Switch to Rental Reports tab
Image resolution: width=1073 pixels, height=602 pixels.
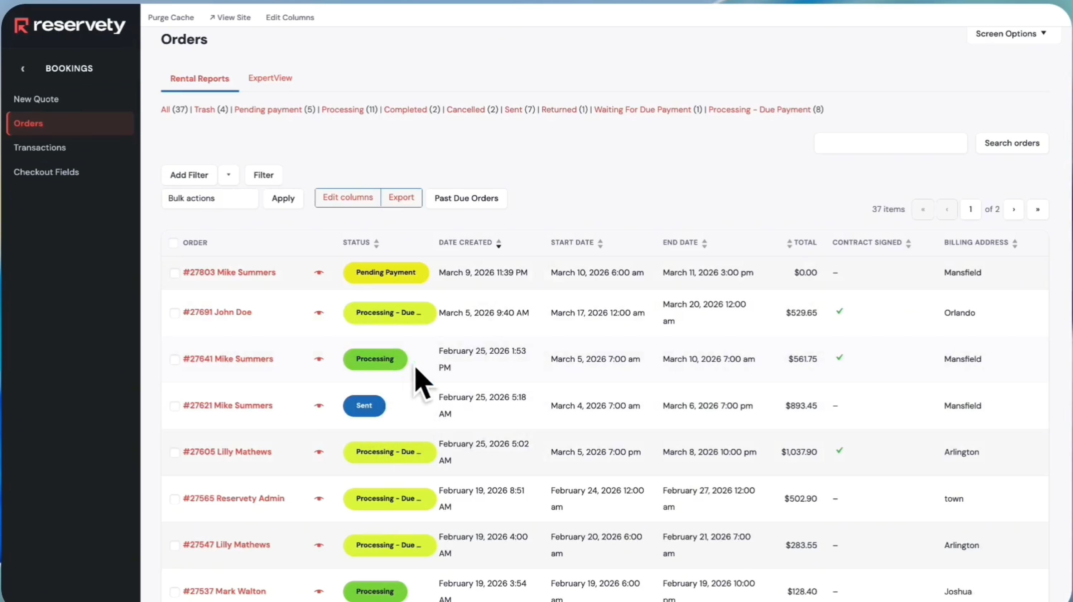pyautogui.click(x=199, y=79)
